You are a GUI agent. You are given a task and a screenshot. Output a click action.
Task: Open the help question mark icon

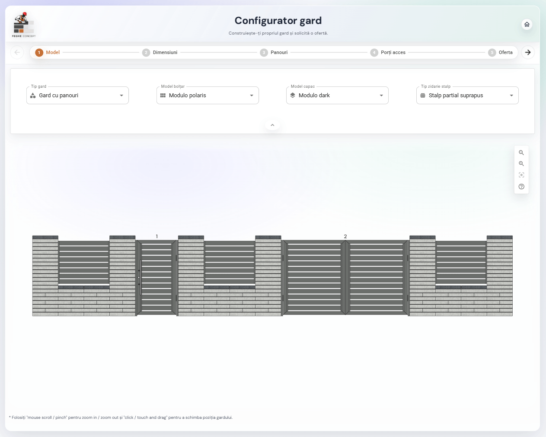(x=521, y=187)
